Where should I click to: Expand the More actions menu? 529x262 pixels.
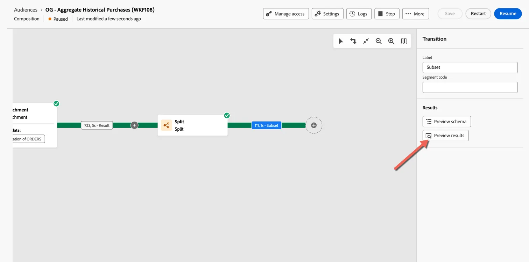416,14
